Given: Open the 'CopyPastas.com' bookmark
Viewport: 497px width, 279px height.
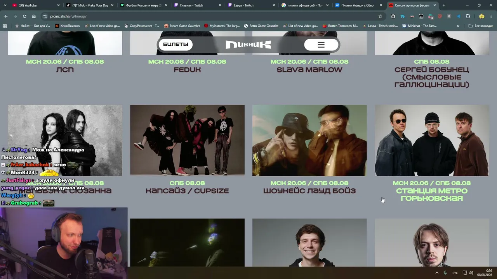Looking at the screenshot, I should (141, 26).
